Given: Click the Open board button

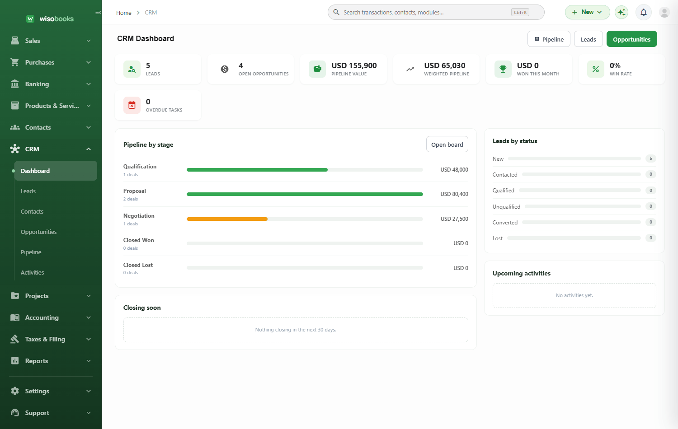Looking at the screenshot, I should 447,145.
